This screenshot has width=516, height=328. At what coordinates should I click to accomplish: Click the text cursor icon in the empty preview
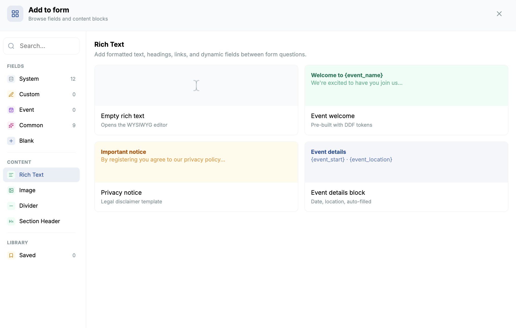tap(196, 86)
